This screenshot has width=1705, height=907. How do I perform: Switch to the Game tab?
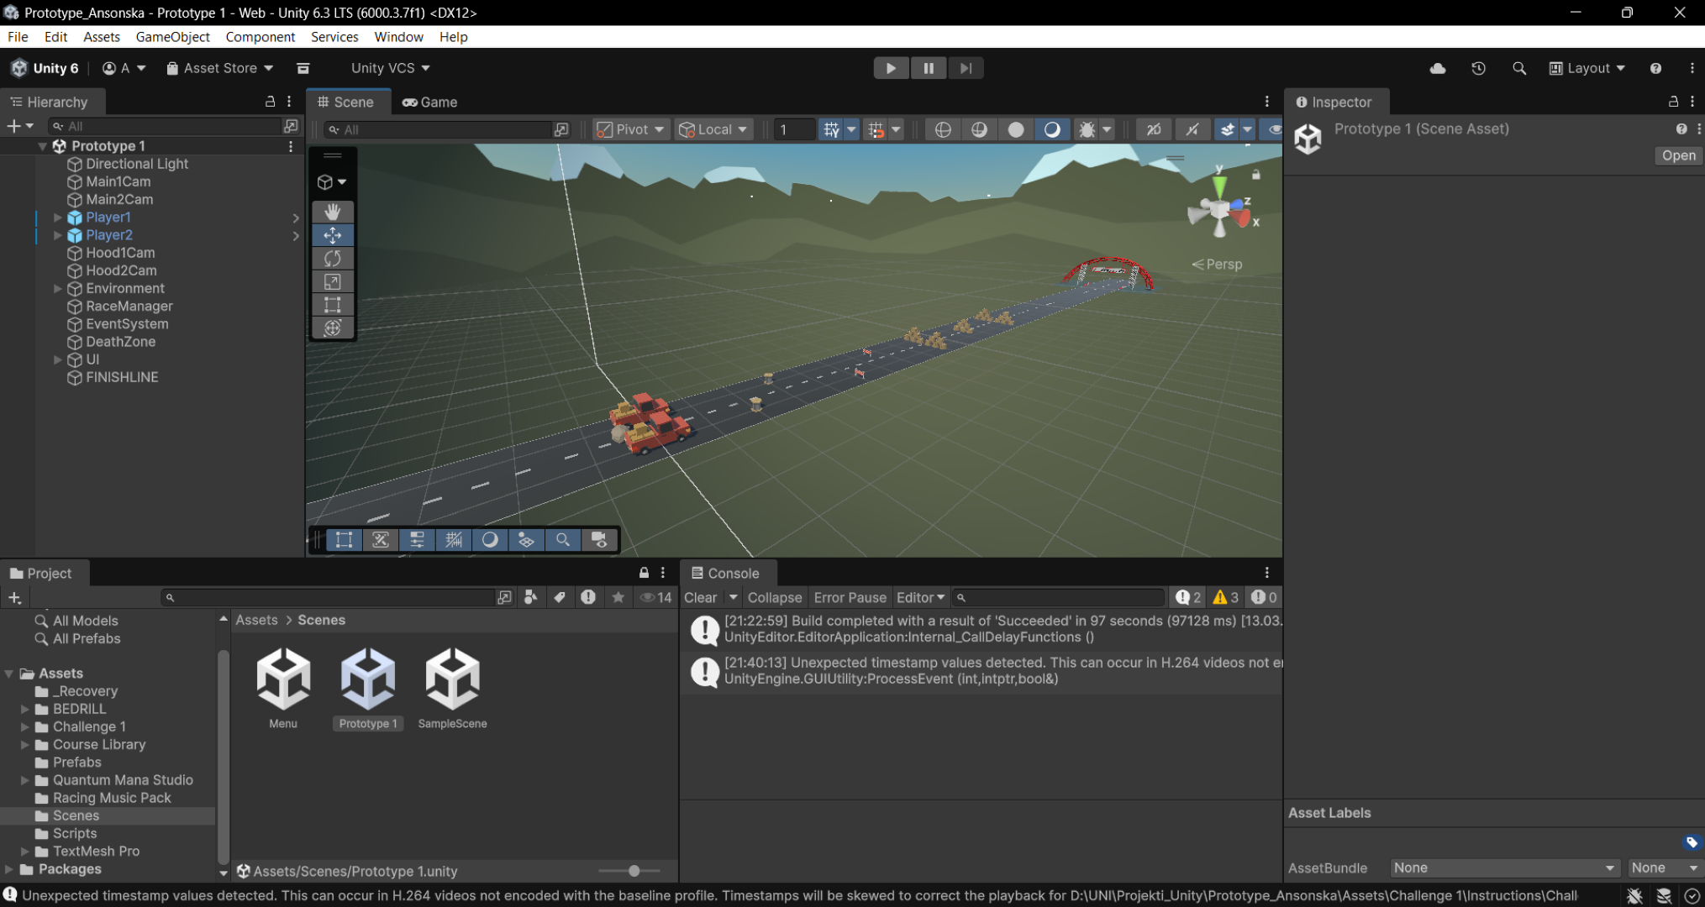tap(430, 102)
